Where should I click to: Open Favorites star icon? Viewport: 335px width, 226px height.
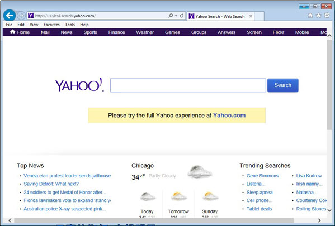click(319, 16)
